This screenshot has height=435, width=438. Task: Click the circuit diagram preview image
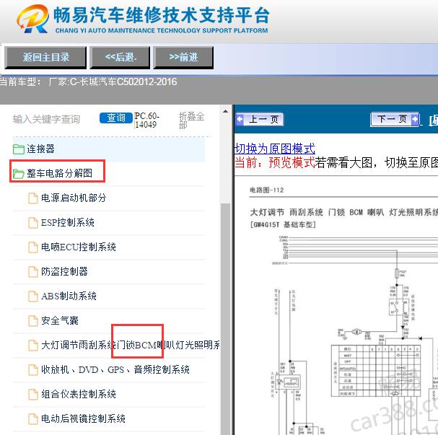point(336,306)
